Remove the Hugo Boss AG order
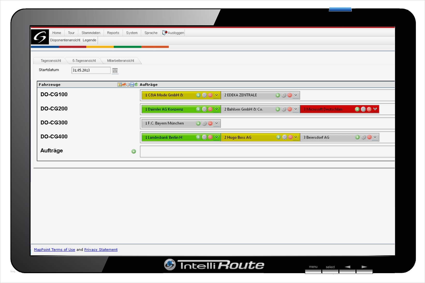 click(x=290, y=137)
